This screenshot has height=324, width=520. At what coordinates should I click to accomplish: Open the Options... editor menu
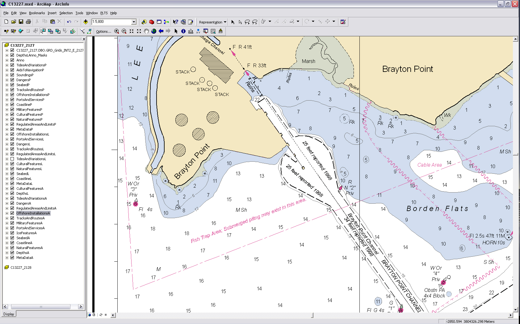tap(104, 31)
